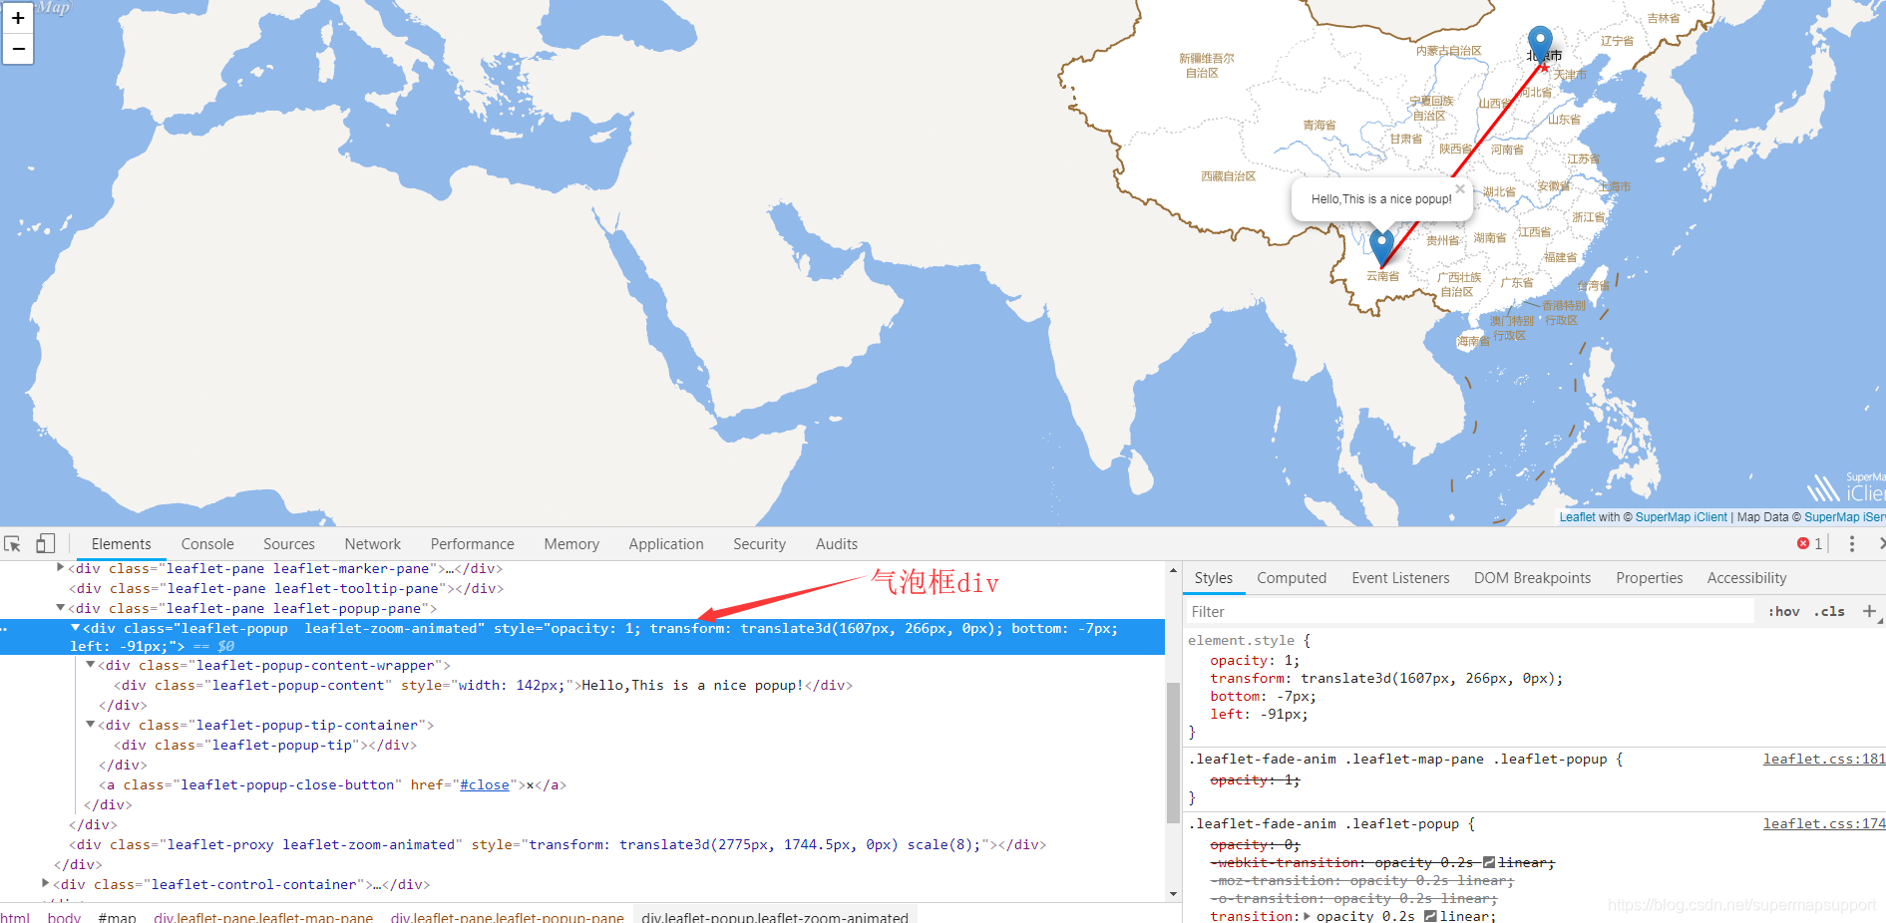Select the div.leaflet-pane.leaflet-popup-pane breadcrumb
This screenshot has width=1886, height=923.
pyautogui.click(x=507, y=917)
